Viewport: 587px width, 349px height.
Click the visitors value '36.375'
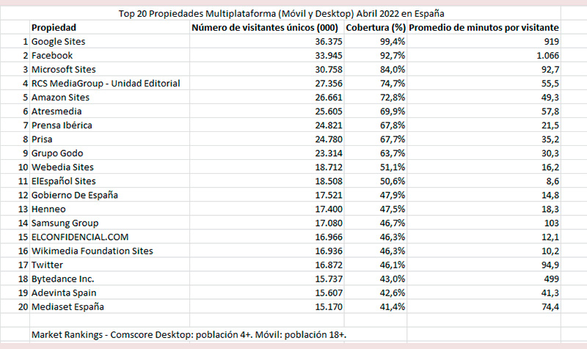[x=328, y=42]
